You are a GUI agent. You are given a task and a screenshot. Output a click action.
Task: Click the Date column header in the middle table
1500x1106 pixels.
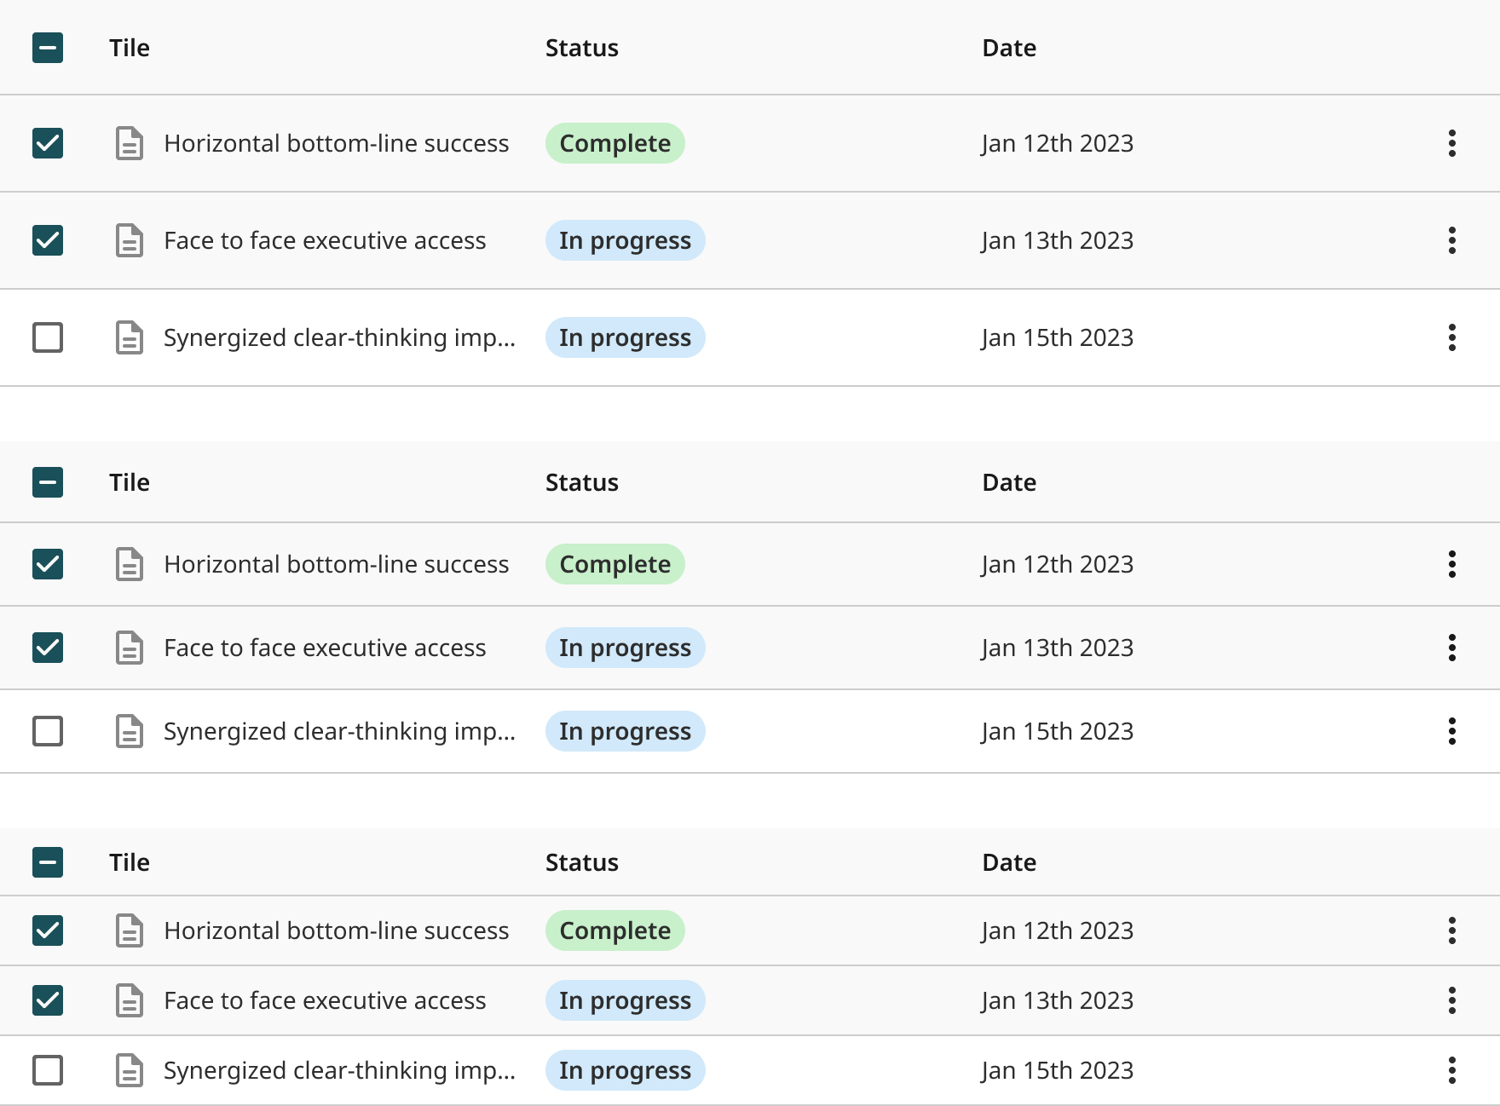(1009, 482)
